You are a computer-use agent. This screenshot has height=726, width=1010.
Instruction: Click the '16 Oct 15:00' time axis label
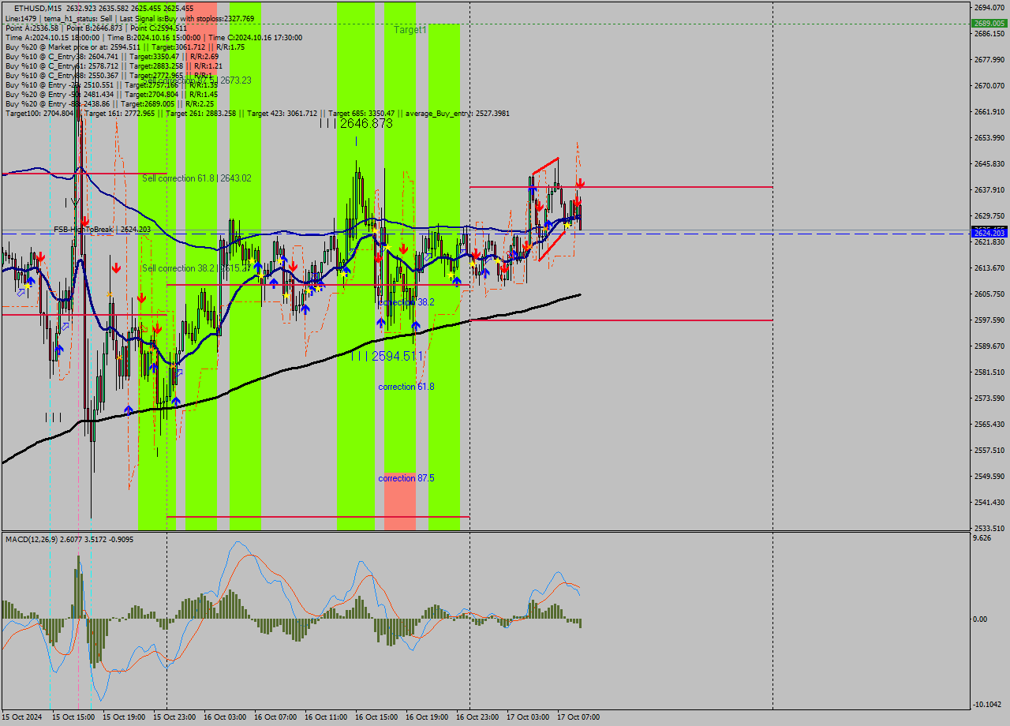tap(376, 717)
